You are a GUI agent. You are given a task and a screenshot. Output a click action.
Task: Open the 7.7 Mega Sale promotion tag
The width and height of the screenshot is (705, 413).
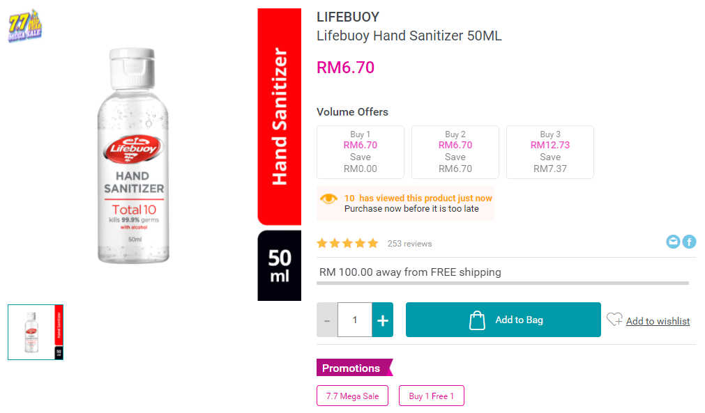click(353, 396)
